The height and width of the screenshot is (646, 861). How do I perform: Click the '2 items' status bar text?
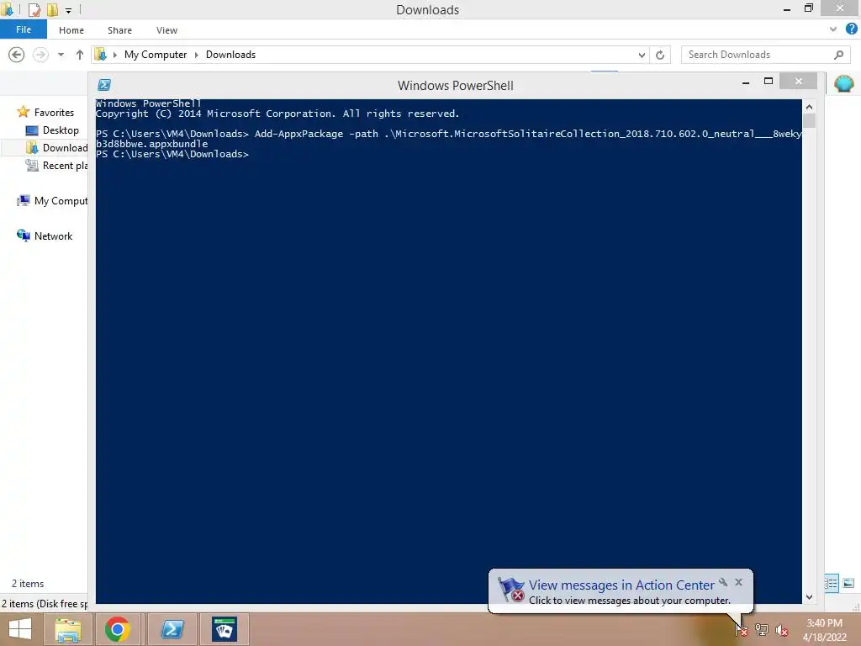pyautogui.click(x=28, y=584)
